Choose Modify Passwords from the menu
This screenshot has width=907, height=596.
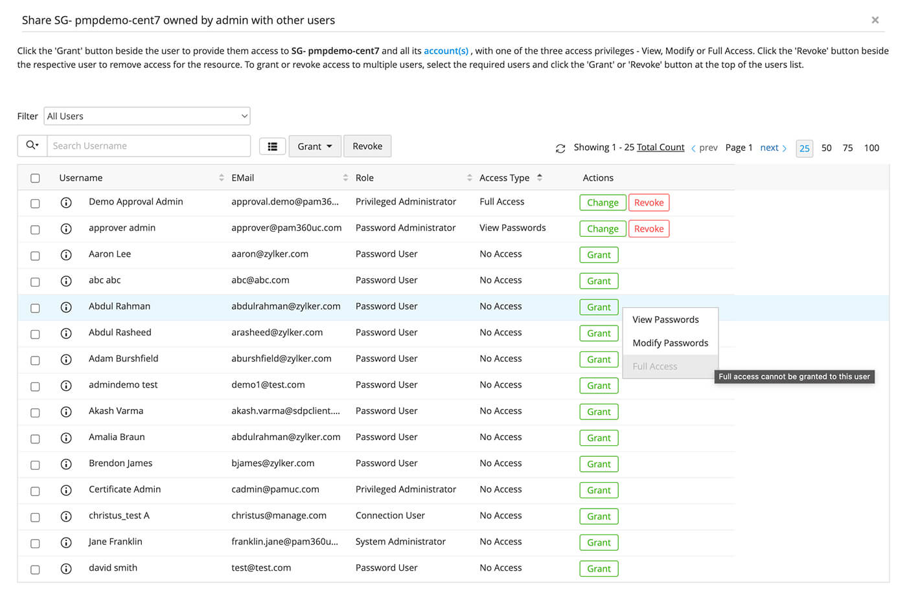coord(670,343)
